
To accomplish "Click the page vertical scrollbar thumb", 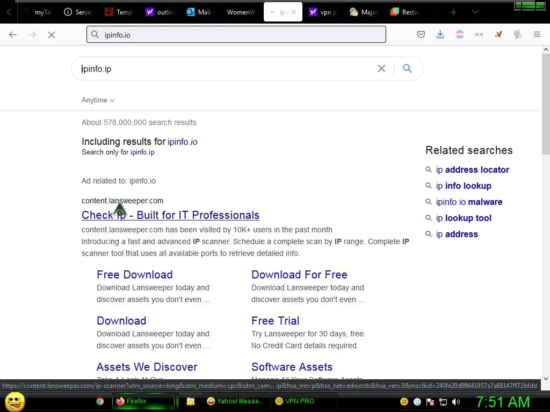I will (546, 105).
